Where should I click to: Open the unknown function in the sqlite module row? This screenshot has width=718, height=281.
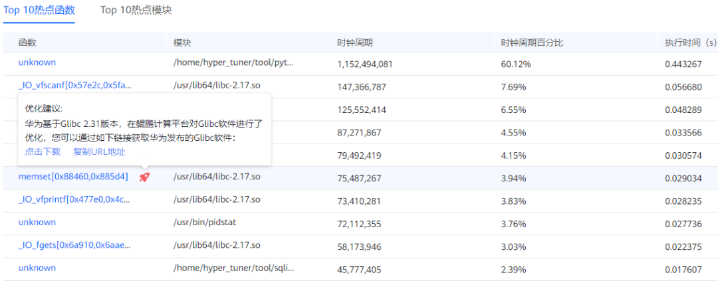tap(37, 268)
